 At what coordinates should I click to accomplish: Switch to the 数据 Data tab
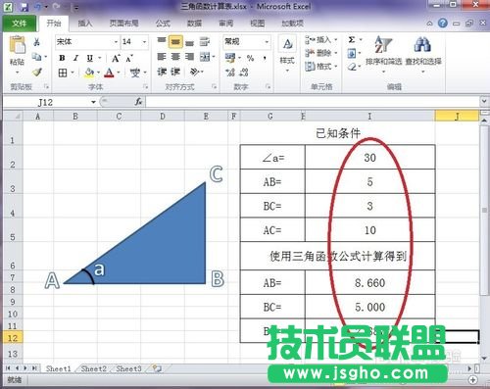[x=194, y=24]
